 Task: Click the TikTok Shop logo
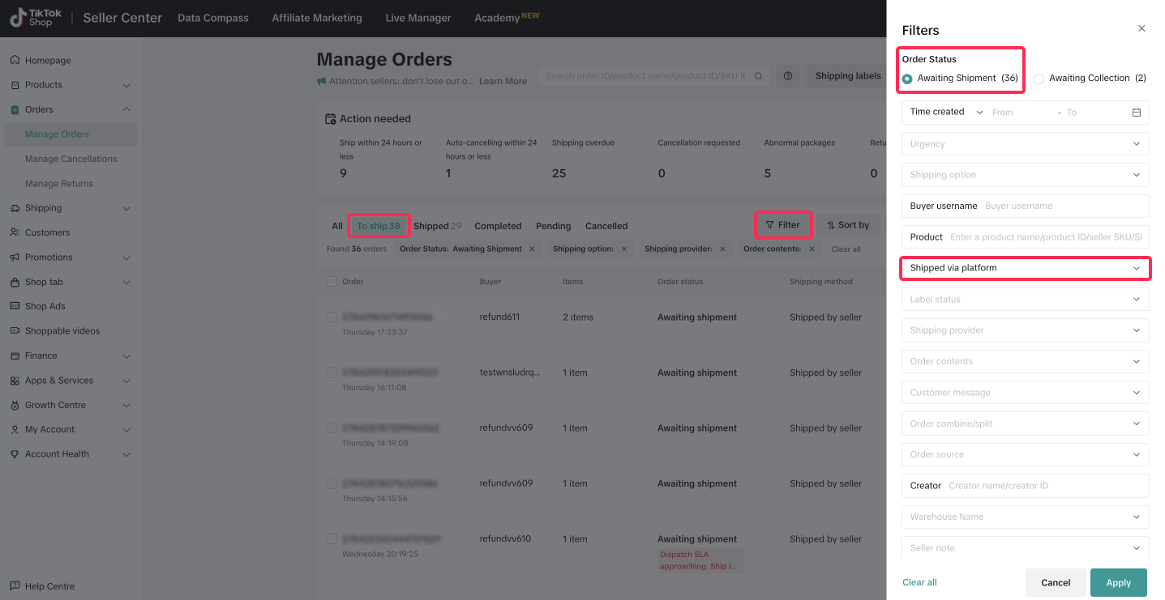32,18
